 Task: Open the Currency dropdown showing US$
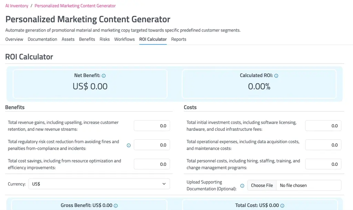[99, 184]
